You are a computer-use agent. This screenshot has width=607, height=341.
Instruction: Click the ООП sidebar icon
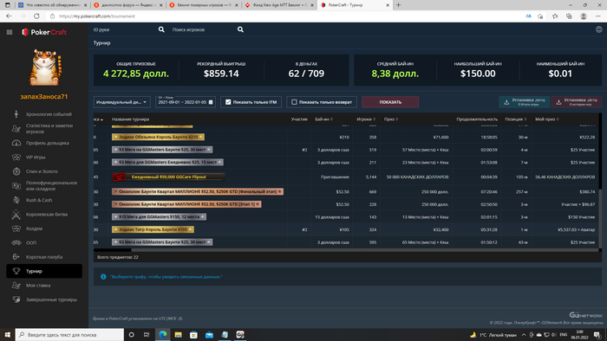(16, 243)
